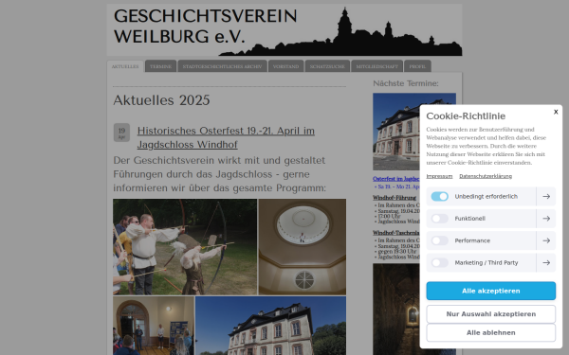Image resolution: width=569 pixels, height=355 pixels.
Task: Switch to the Termine tab
Action: pyautogui.click(x=161, y=66)
